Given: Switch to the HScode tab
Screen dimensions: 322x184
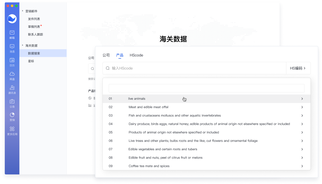Looking at the screenshot, I should 136,55.
